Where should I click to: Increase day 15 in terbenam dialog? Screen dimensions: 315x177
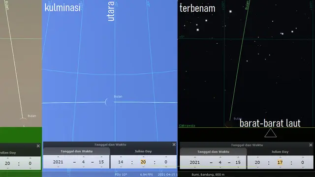click(x=238, y=157)
